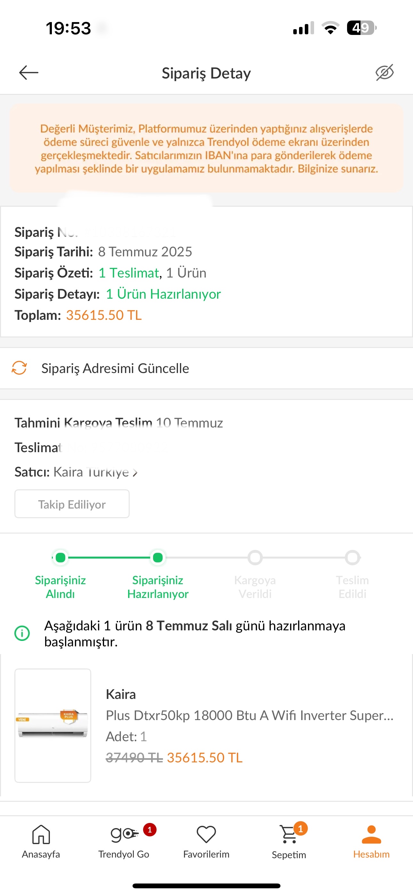The image size is (413, 896).
Task: Tap the Favorilerim heart icon
Action: pyautogui.click(x=206, y=834)
